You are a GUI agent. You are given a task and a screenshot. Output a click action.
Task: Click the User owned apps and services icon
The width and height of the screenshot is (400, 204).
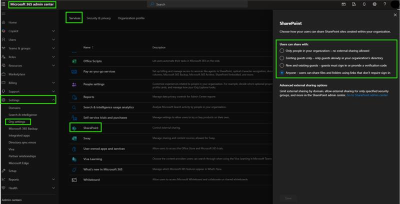click(74, 148)
